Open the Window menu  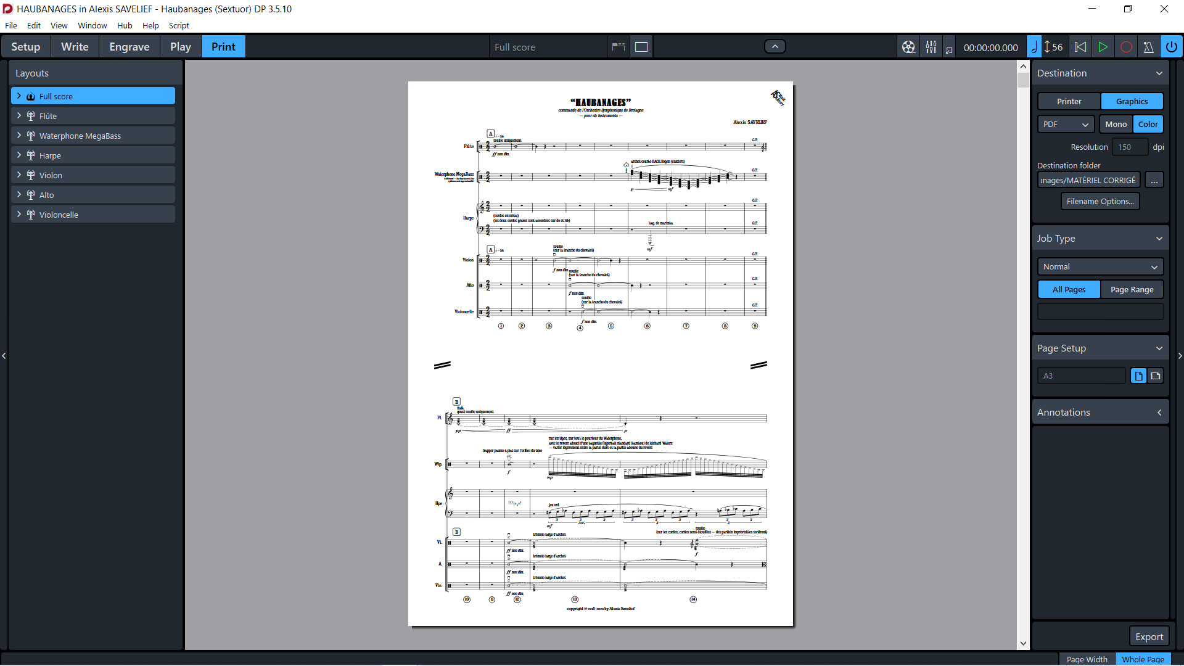click(x=92, y=25)
